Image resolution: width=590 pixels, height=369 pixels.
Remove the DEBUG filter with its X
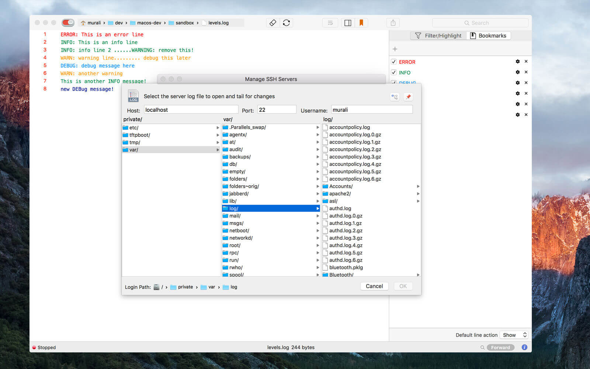coord(526,83)
